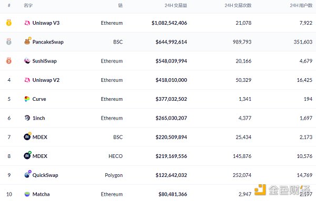
Task: Click the QuickSwap logo icon
Action: click(x=27, y=174)
